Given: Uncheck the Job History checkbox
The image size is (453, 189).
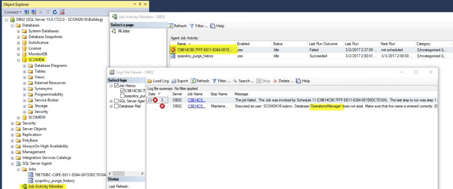Looking at the screenshot, I should 115,85.
